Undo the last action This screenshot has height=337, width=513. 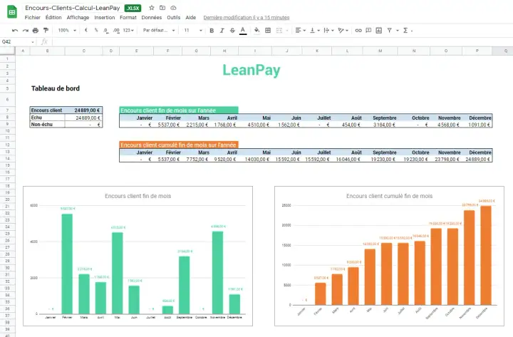click(x=15, y=31)
